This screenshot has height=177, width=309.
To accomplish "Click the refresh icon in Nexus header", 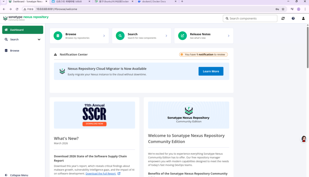I will point(283,18).
